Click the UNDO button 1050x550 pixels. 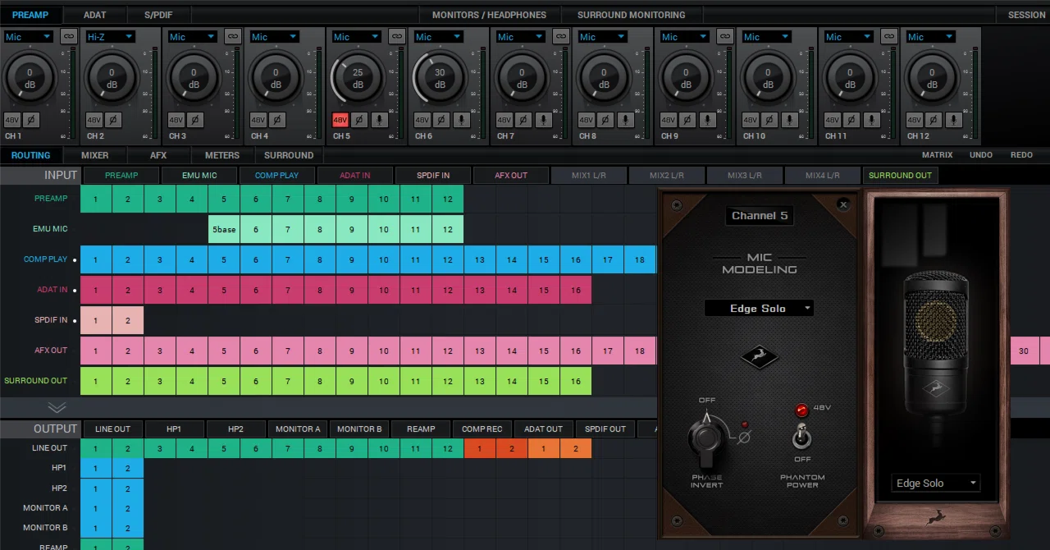pos(981,155)
